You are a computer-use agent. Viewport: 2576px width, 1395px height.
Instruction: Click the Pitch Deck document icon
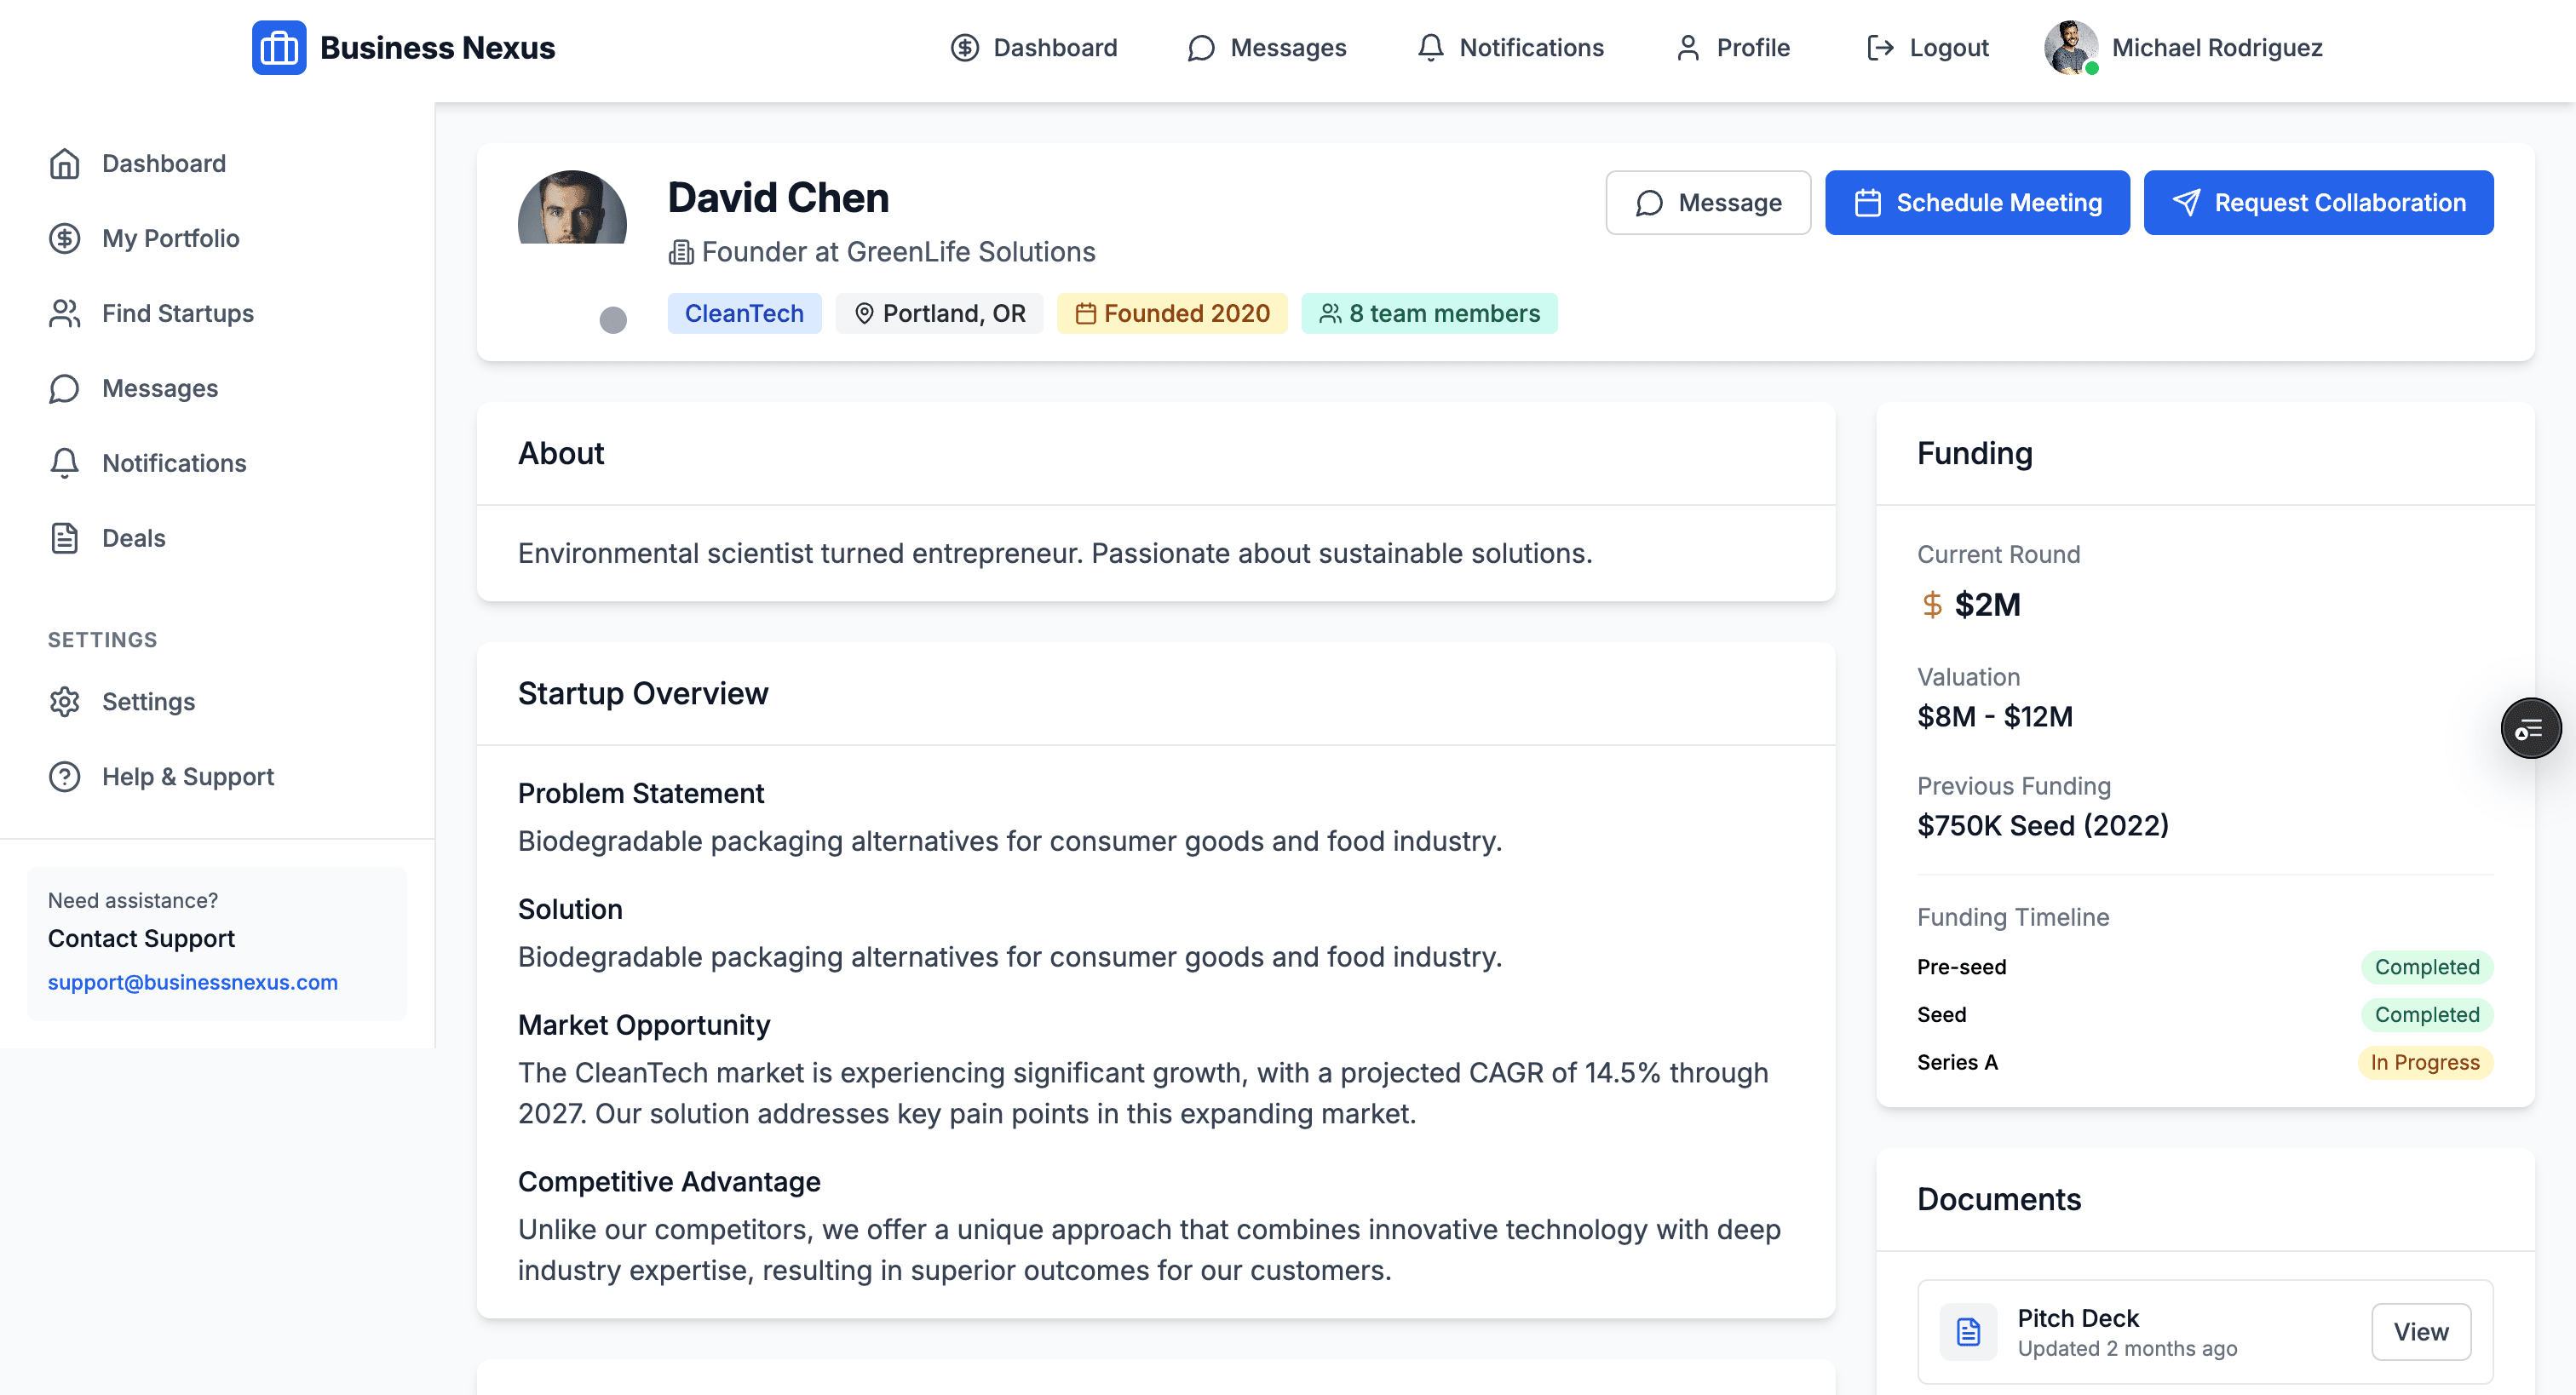click(x=1968, y=1332)
